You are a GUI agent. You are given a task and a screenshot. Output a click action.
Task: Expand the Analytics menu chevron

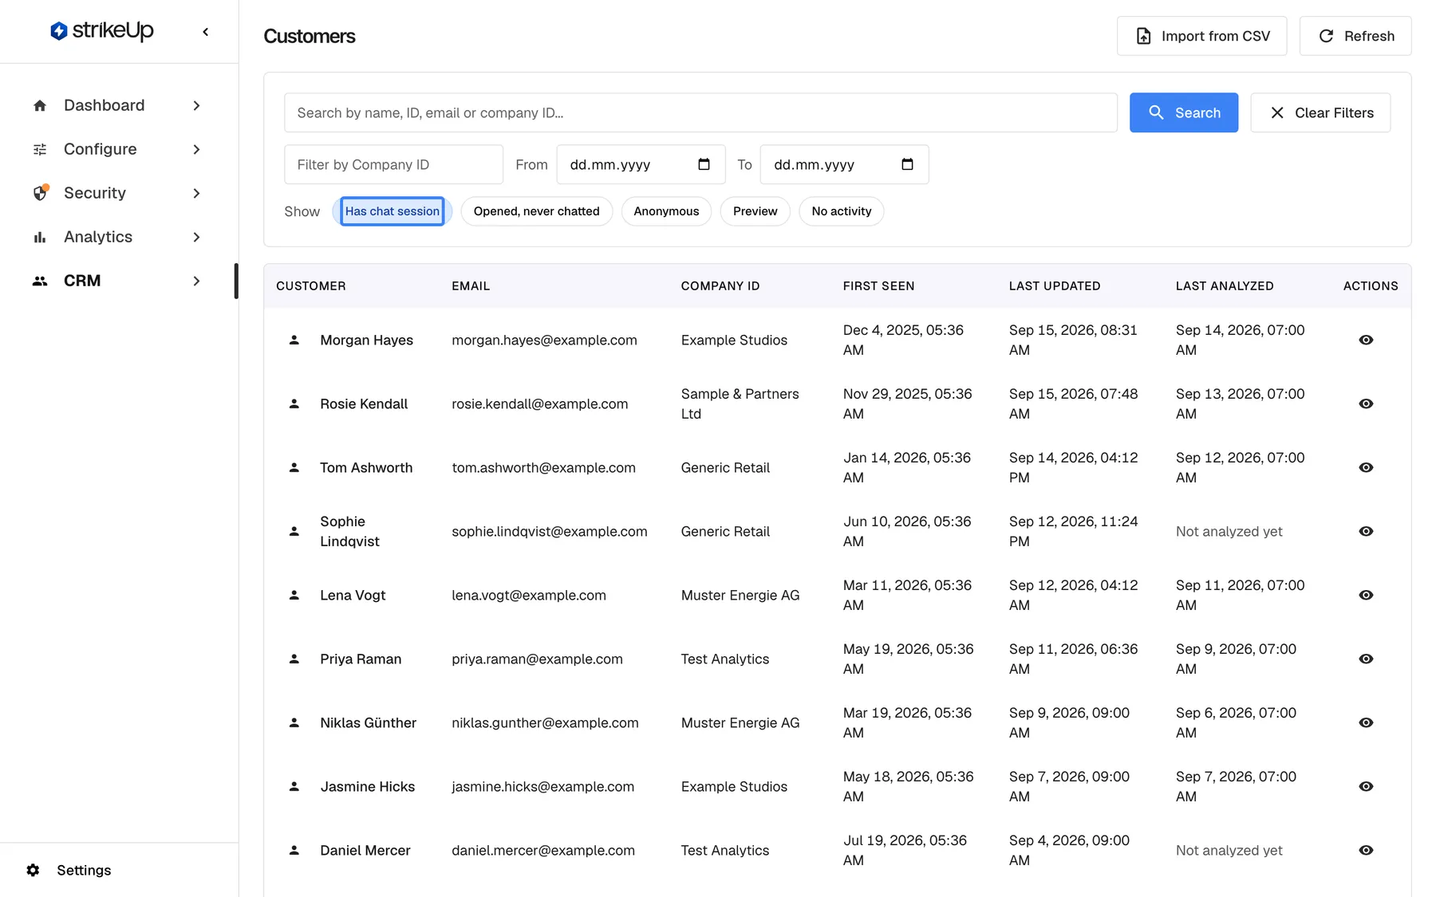coord(196,237)
